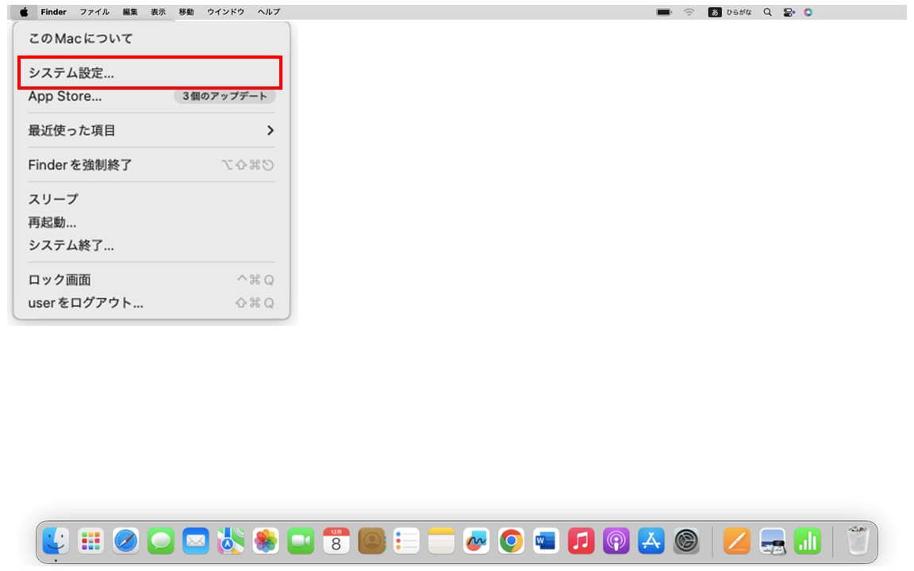Open the Podcasts app
Image resolution: width=914 pixels, height=571 pixels.
point(614,542)
